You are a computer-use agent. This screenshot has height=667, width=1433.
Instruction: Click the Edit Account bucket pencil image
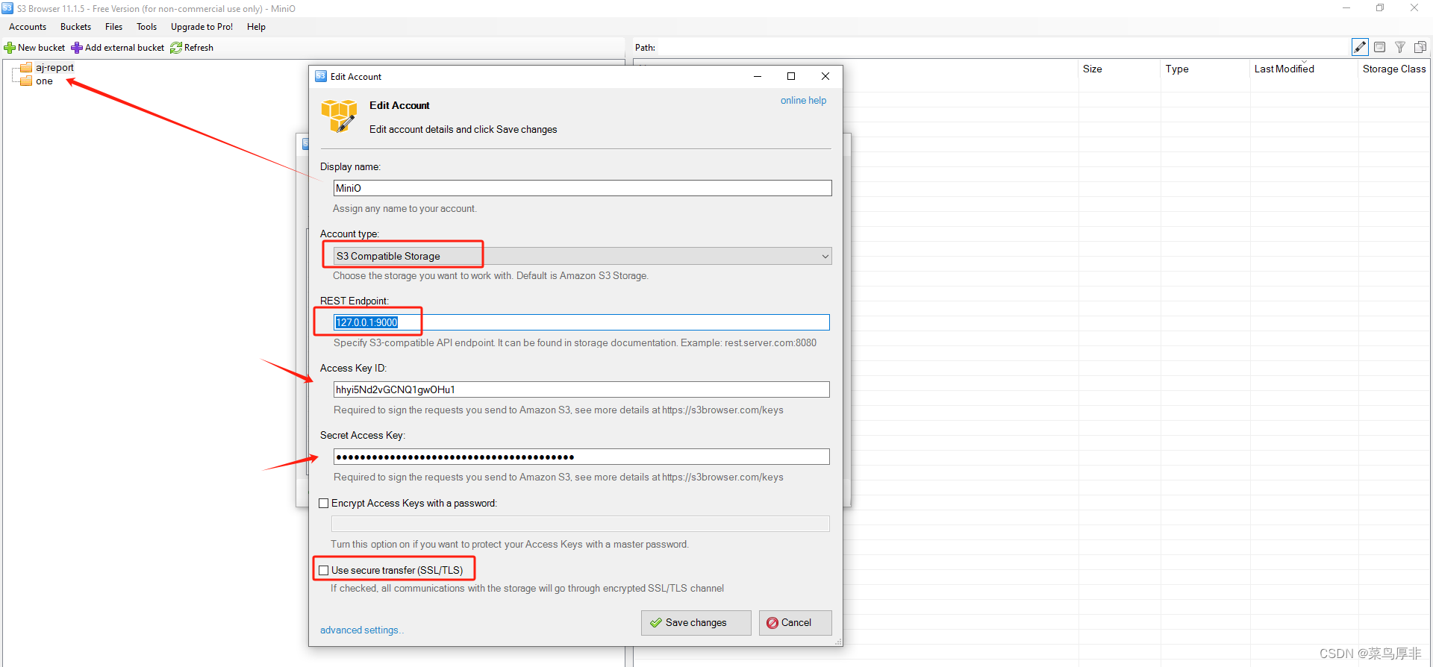[x=339, y=116]
